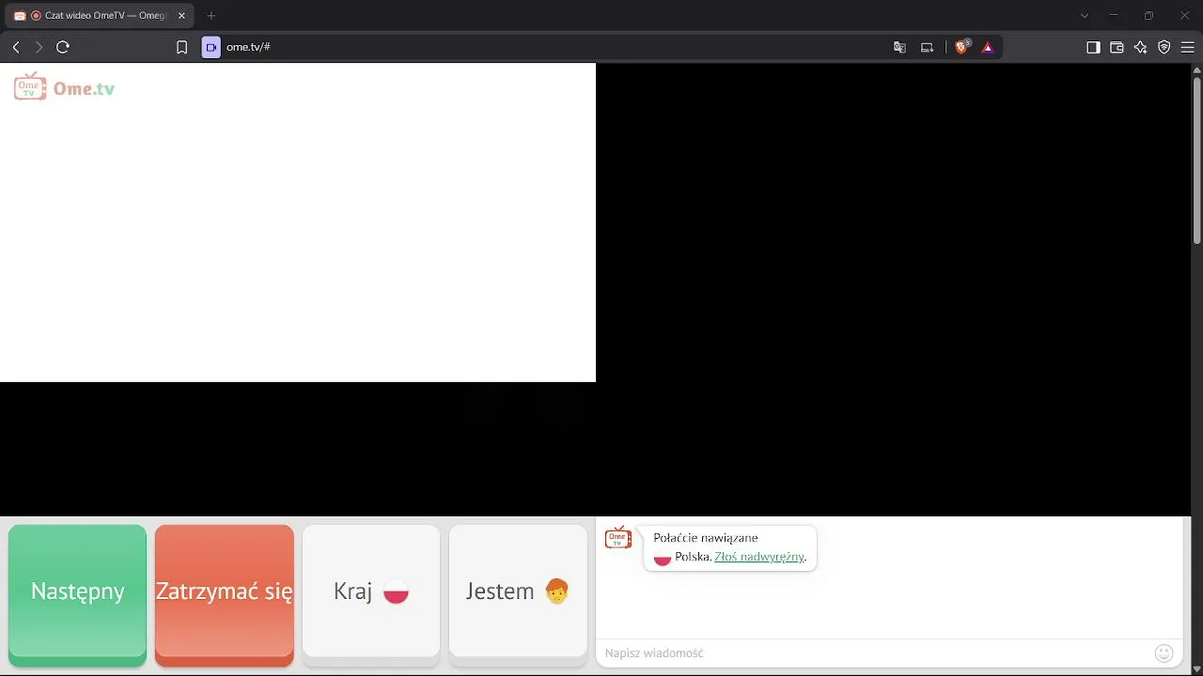
Task: Click the Zgłoś nadwyrężny link
Action: coord(759,557)
